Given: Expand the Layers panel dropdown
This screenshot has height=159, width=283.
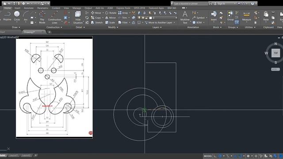Looking at the screenshot, I should [157, 27].
